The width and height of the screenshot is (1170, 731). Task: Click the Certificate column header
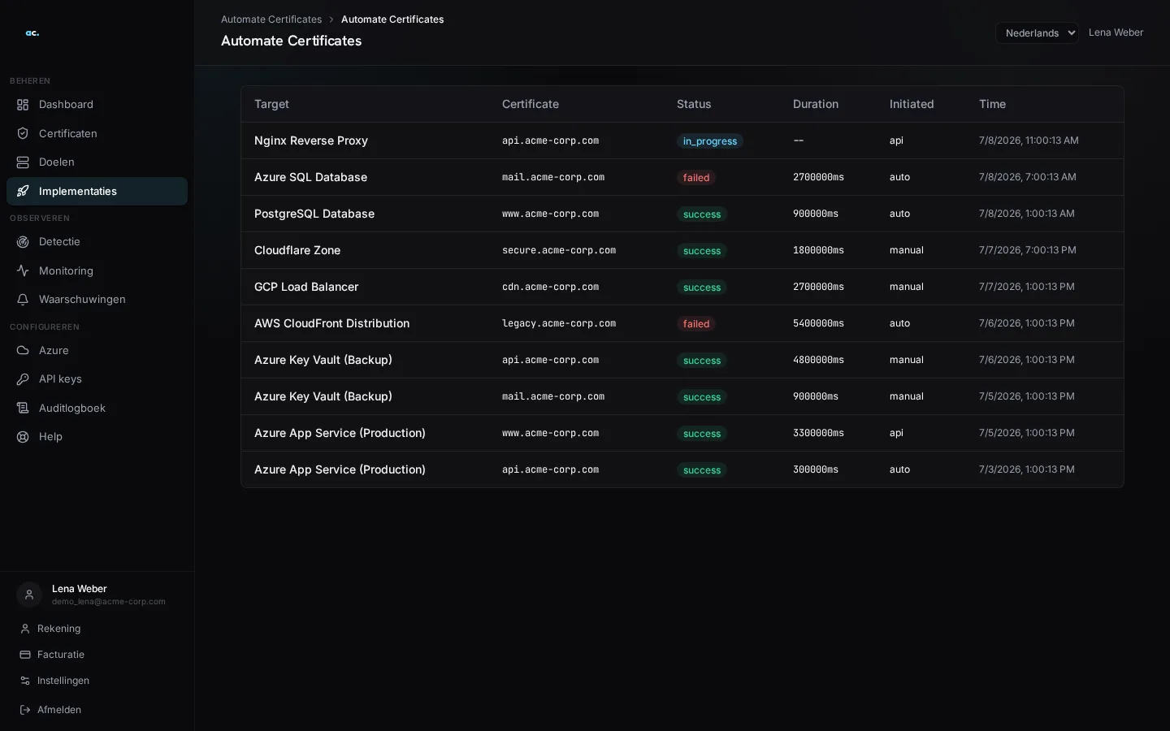point(531,104)
